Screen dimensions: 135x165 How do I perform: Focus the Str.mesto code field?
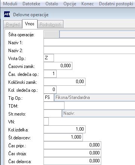52,113
